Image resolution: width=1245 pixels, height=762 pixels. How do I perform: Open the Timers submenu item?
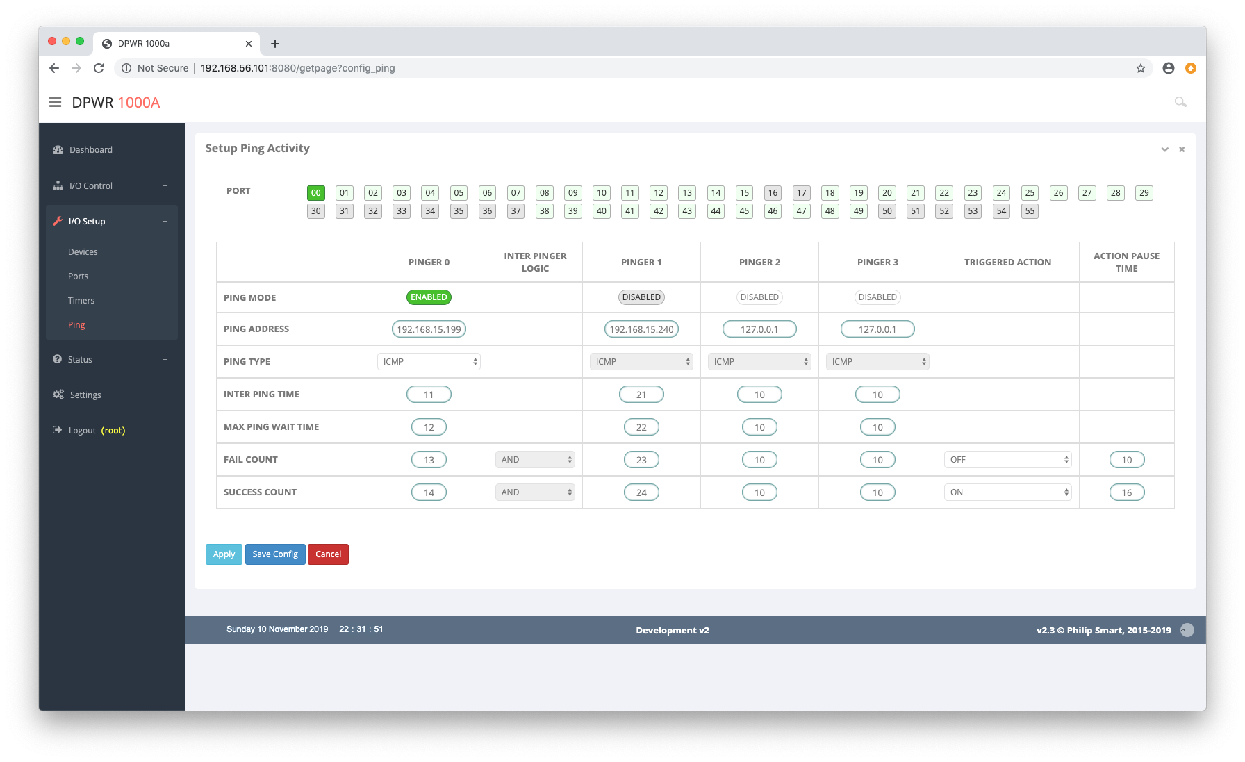click(x=81, y=301)
